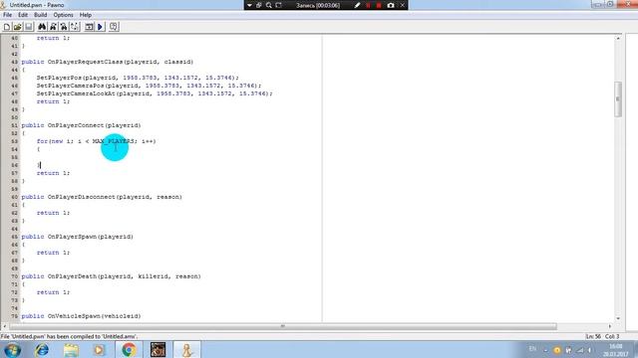
Task: Click the vertical scrollbar up arrow
Action: (618, 38)
